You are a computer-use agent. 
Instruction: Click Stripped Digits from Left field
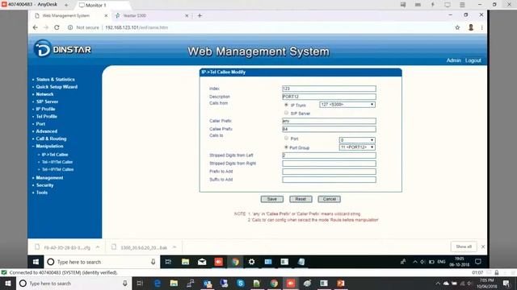click(x=329, y=155)
